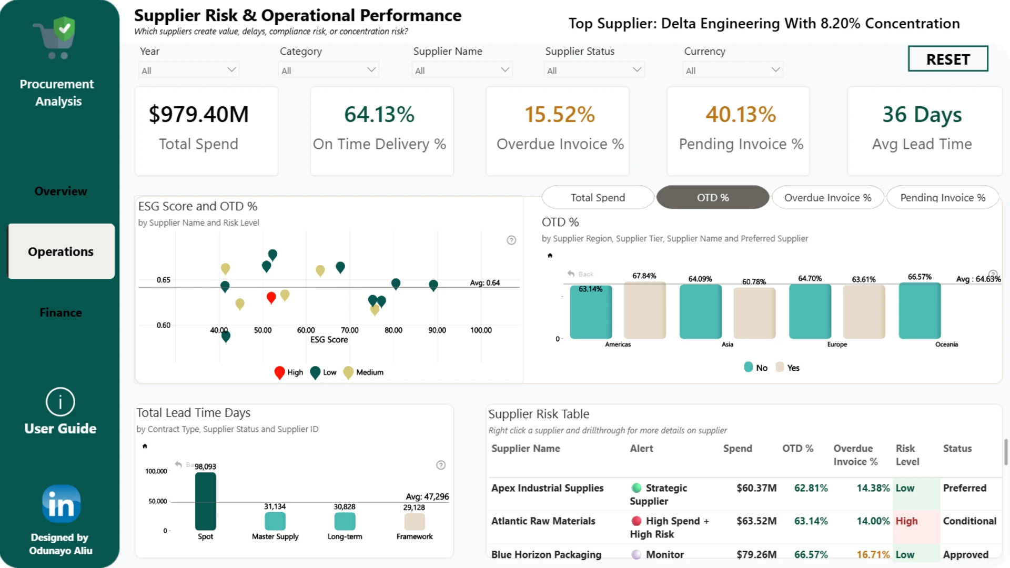Click the Americas 67.84% OTD bar
The width and height of the screenshot is (1010, 568).
click(645, 310)
